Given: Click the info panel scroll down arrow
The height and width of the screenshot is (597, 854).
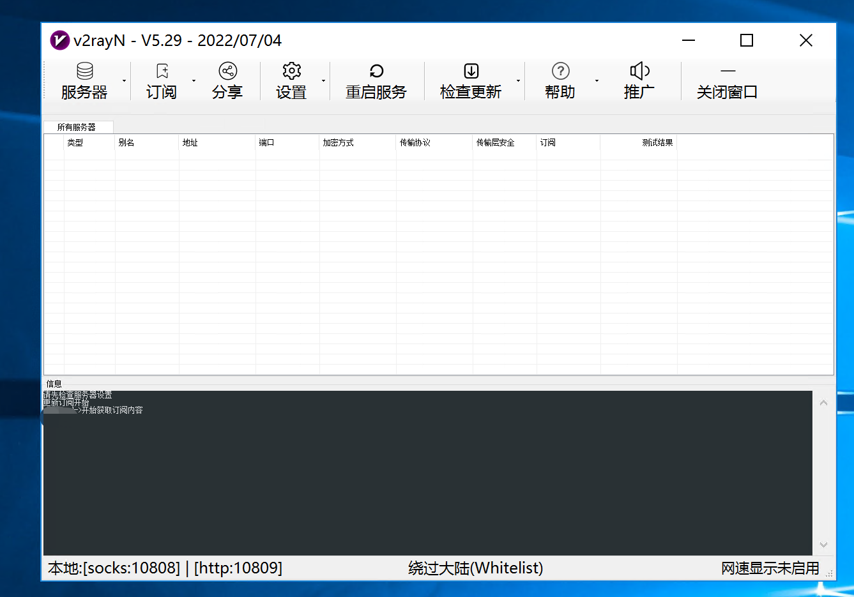Looking at the screenshot, I should [x=823, y=545].
